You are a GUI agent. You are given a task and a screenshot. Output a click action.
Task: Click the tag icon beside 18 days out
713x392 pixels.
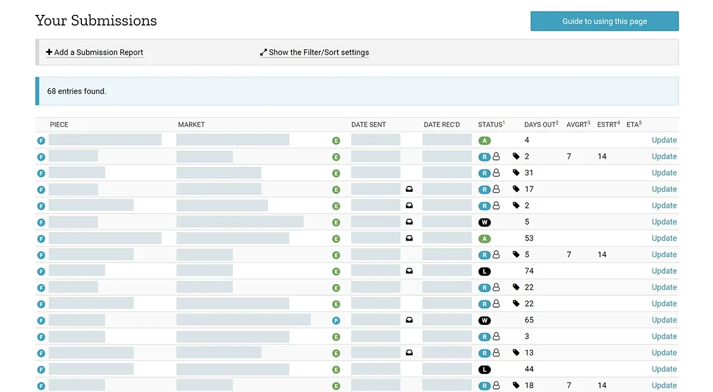tap(516, 385)
